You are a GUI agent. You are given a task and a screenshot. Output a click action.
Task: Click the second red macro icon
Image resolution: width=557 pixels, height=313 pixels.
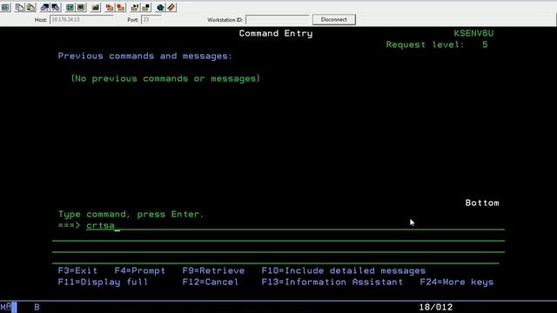point(121,8)
